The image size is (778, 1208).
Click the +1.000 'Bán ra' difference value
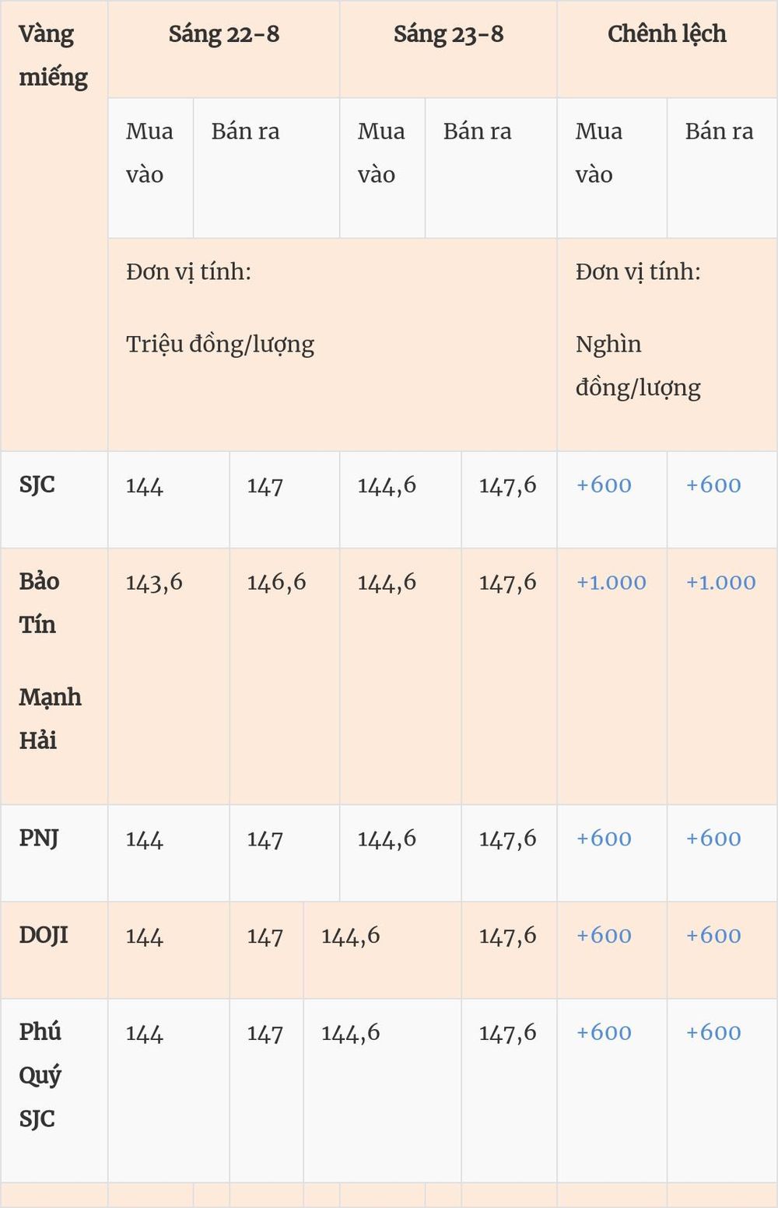point(720,583)
